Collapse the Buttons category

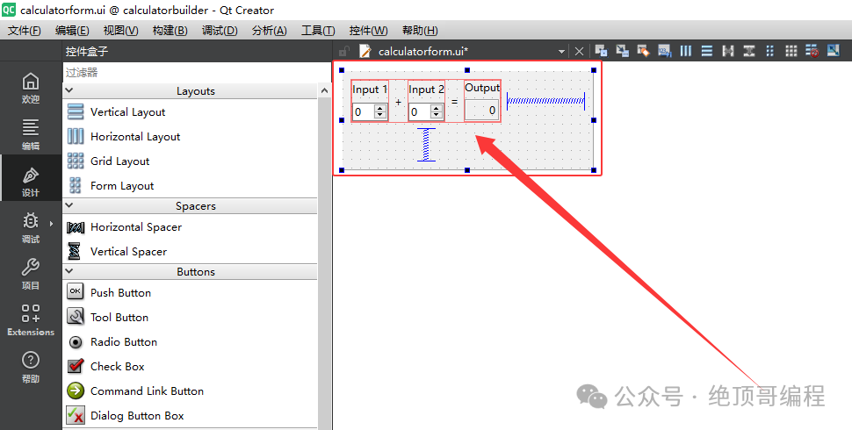tap(69, 271)
